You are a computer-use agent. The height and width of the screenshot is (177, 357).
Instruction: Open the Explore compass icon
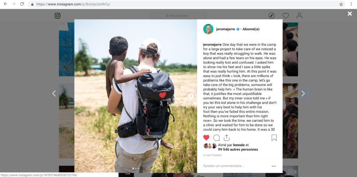click(272, 16)
